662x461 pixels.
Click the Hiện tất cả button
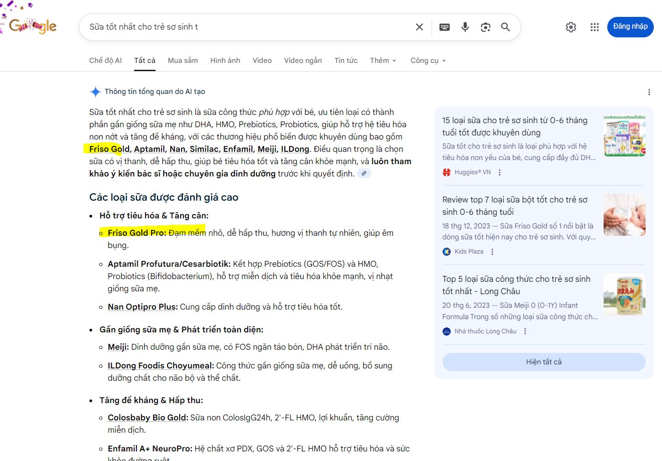(x=543, y=362)
